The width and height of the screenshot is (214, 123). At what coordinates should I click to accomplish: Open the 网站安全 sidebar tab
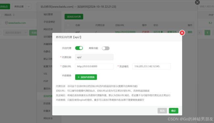coord(48,118)
